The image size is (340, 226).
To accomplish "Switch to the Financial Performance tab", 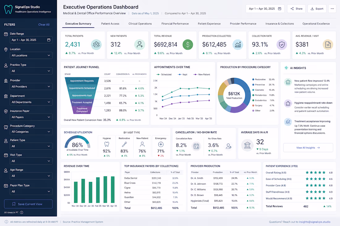I will (x=175, y=23).
